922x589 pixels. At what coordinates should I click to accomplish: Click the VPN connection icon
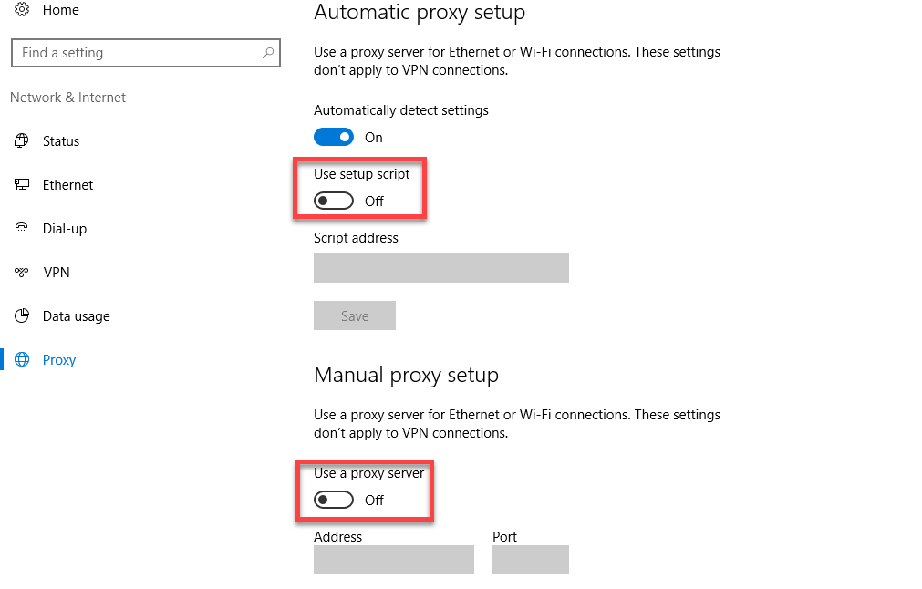coord(21,272)
